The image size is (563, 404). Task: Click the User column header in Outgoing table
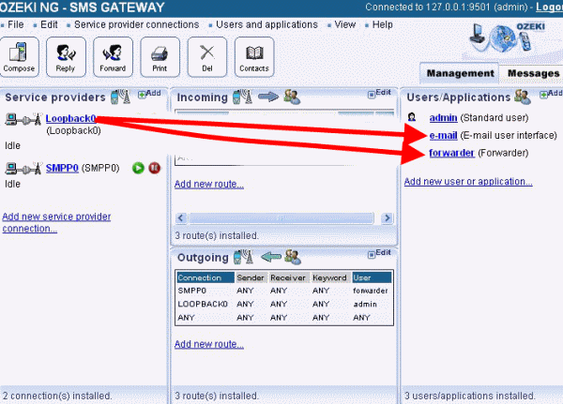coord(372,277)
